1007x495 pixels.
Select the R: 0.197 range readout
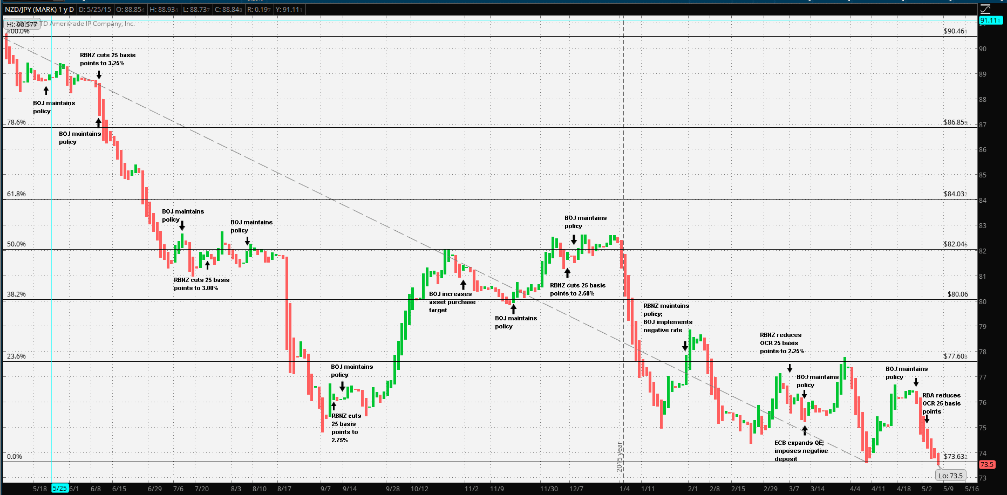259,9
